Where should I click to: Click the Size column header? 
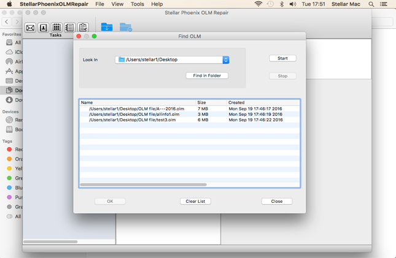(x=201, y=102)
